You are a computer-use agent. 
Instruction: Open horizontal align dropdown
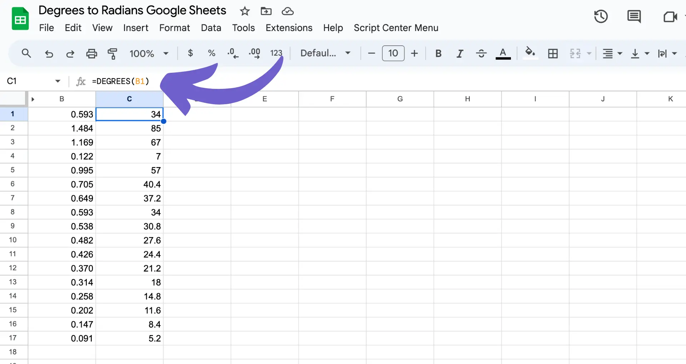click(612, 54)
